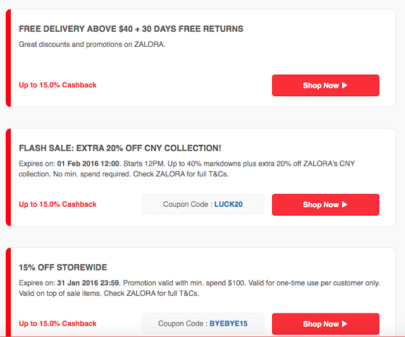The width and height of the screenshot is (405, 337).
Task: Click the arrow icon on the flash sale Shop Now button
Action: [345, 205]
